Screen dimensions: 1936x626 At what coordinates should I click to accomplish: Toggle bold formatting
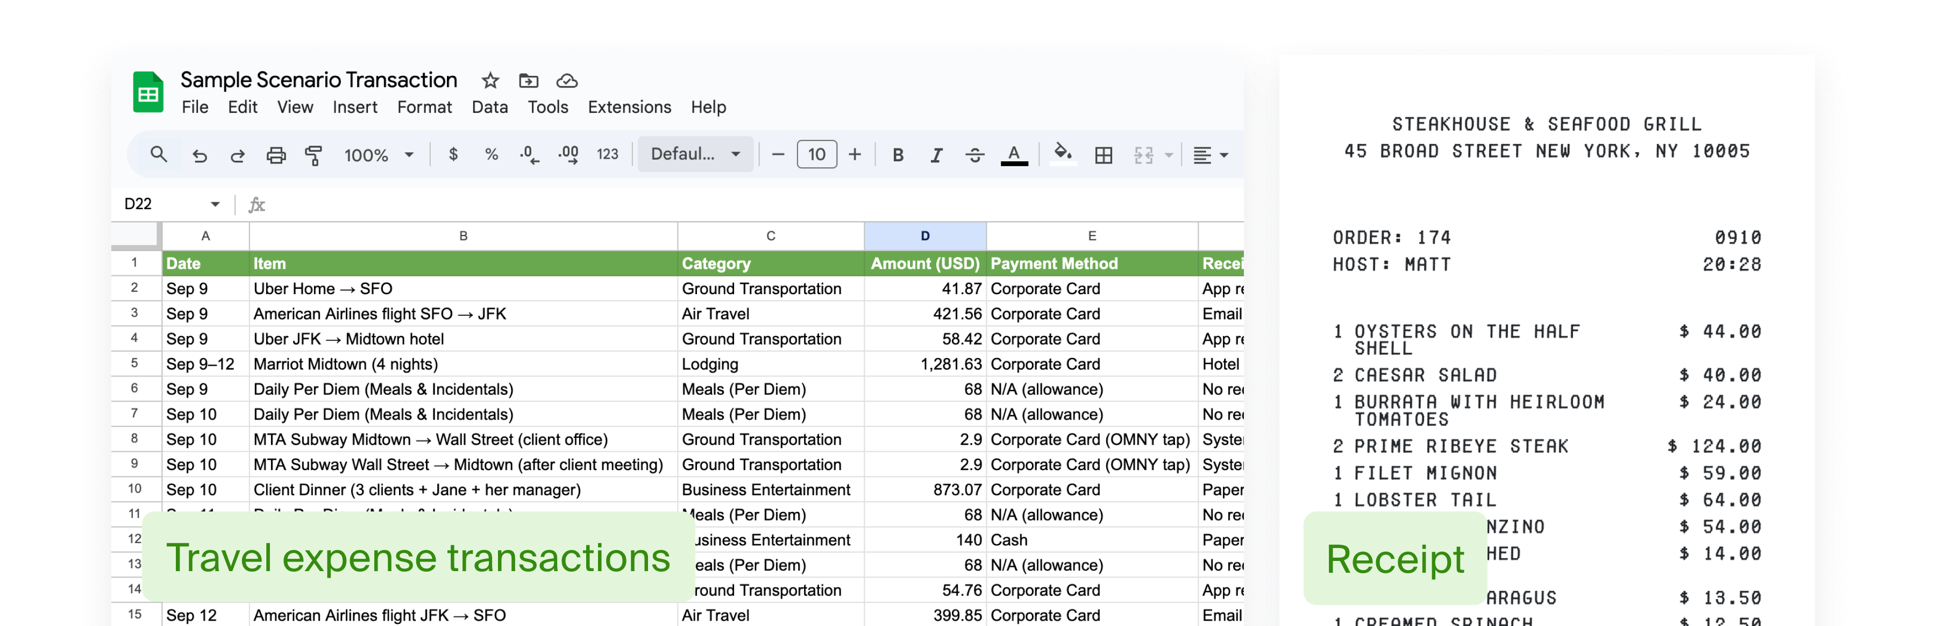[898, 155]
